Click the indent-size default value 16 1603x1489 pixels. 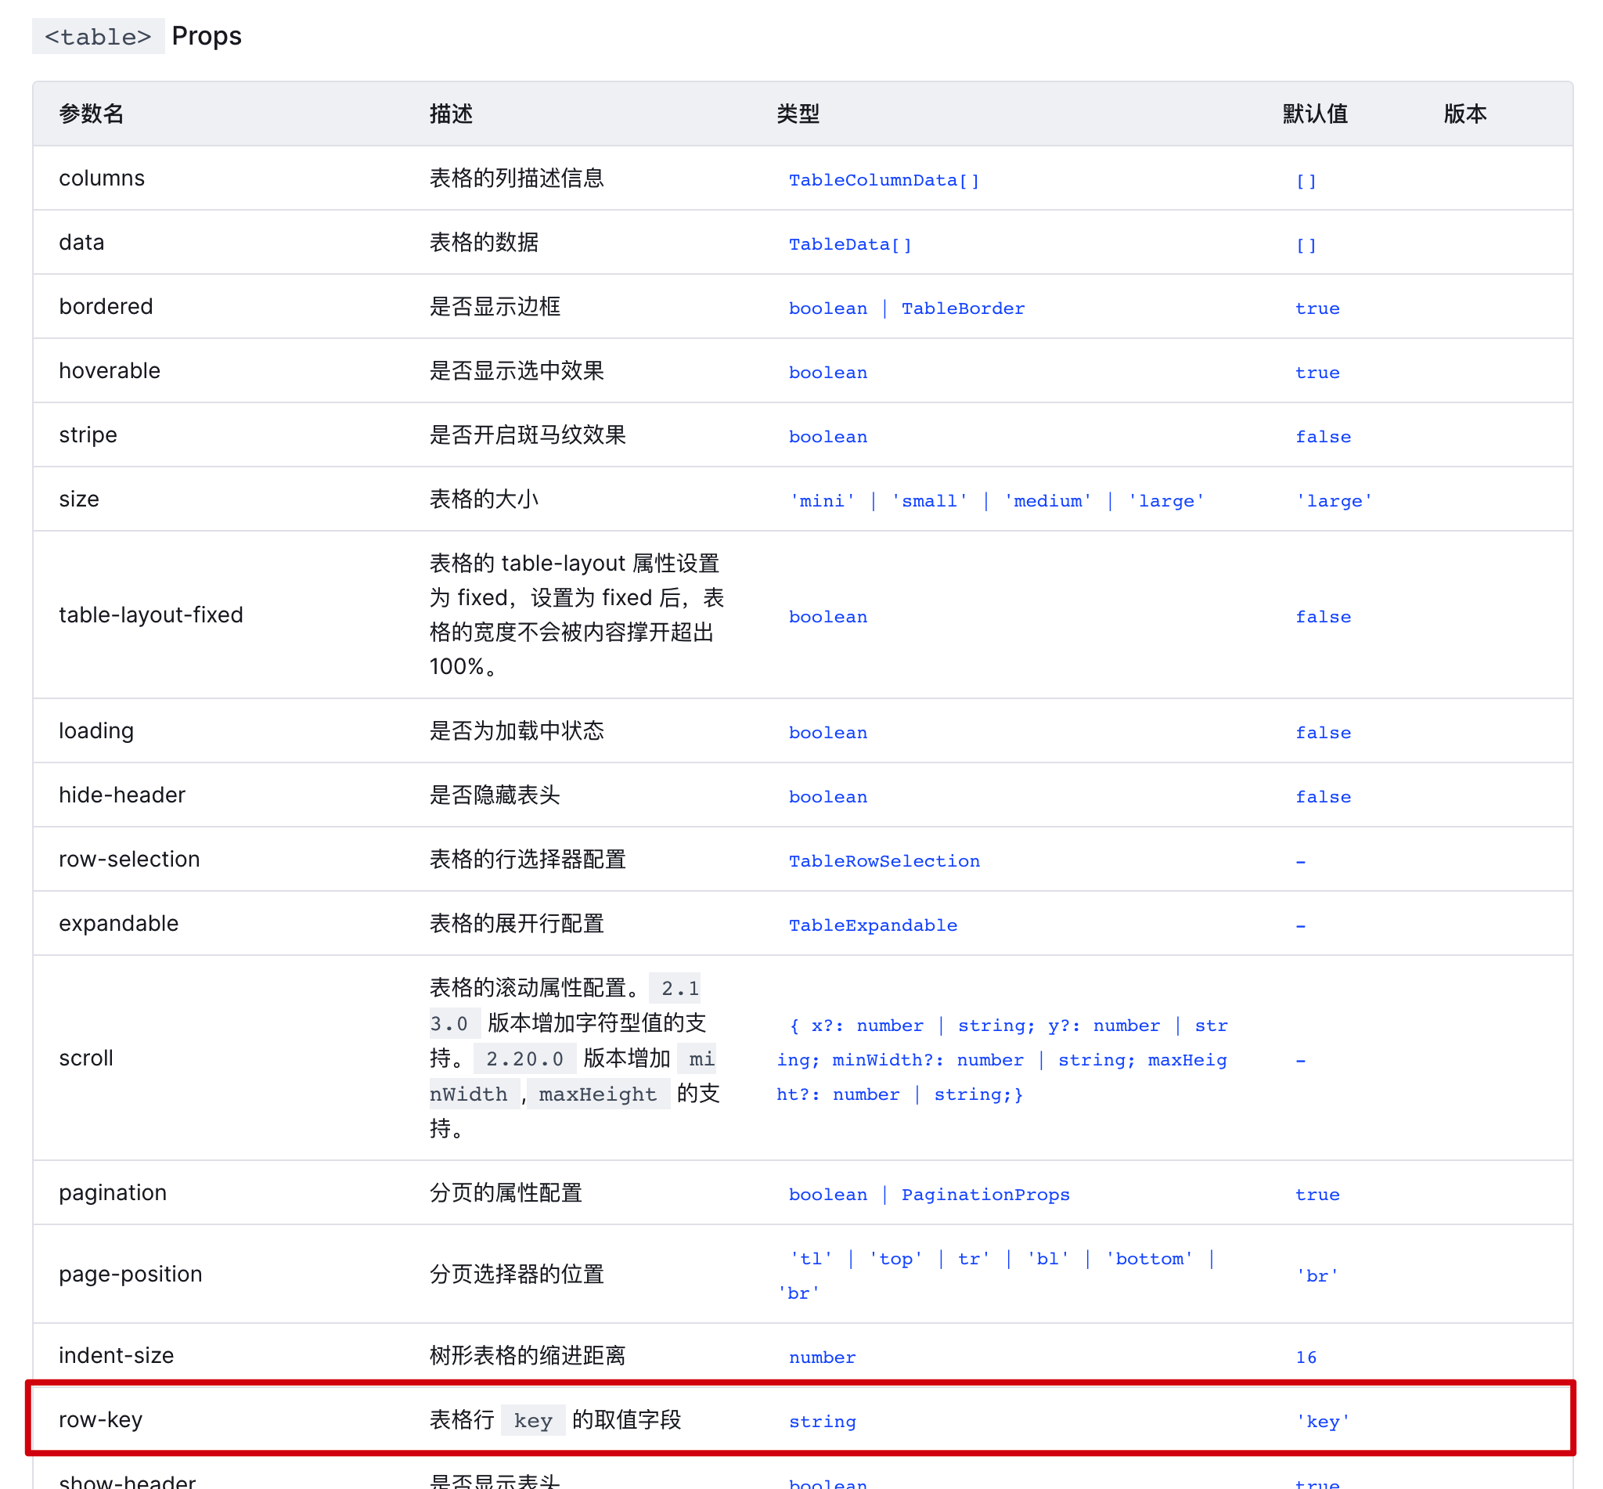point(1306,1357)
